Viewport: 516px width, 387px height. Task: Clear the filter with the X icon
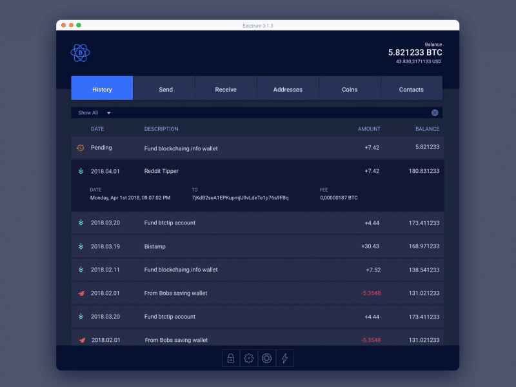click(x=435, y=113)
